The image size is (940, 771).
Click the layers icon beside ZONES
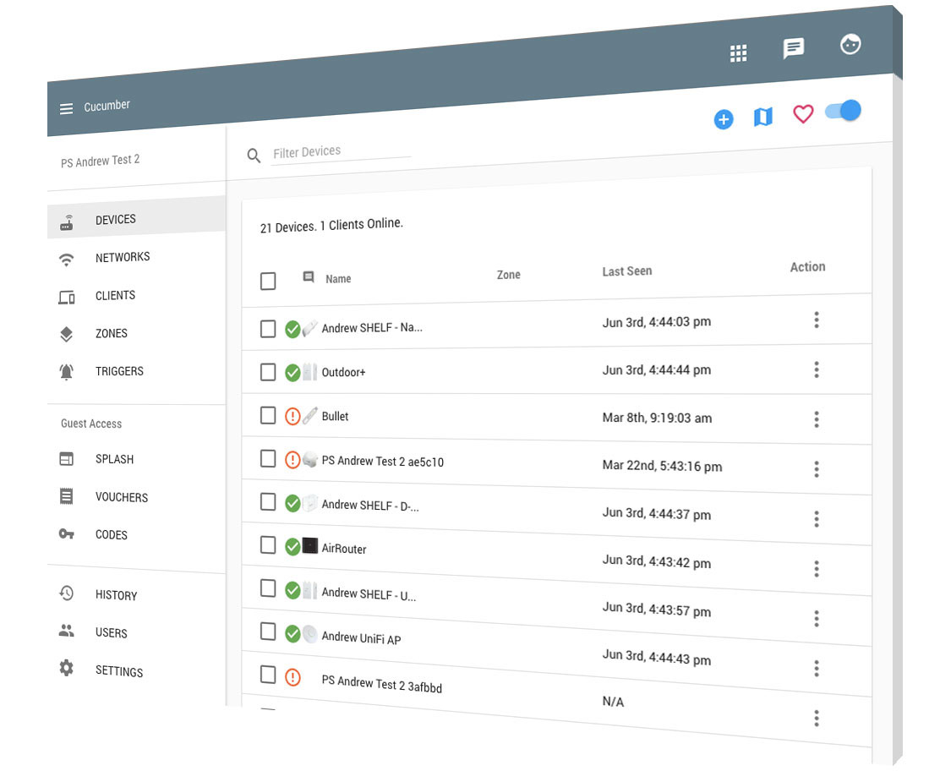point(67,335)
